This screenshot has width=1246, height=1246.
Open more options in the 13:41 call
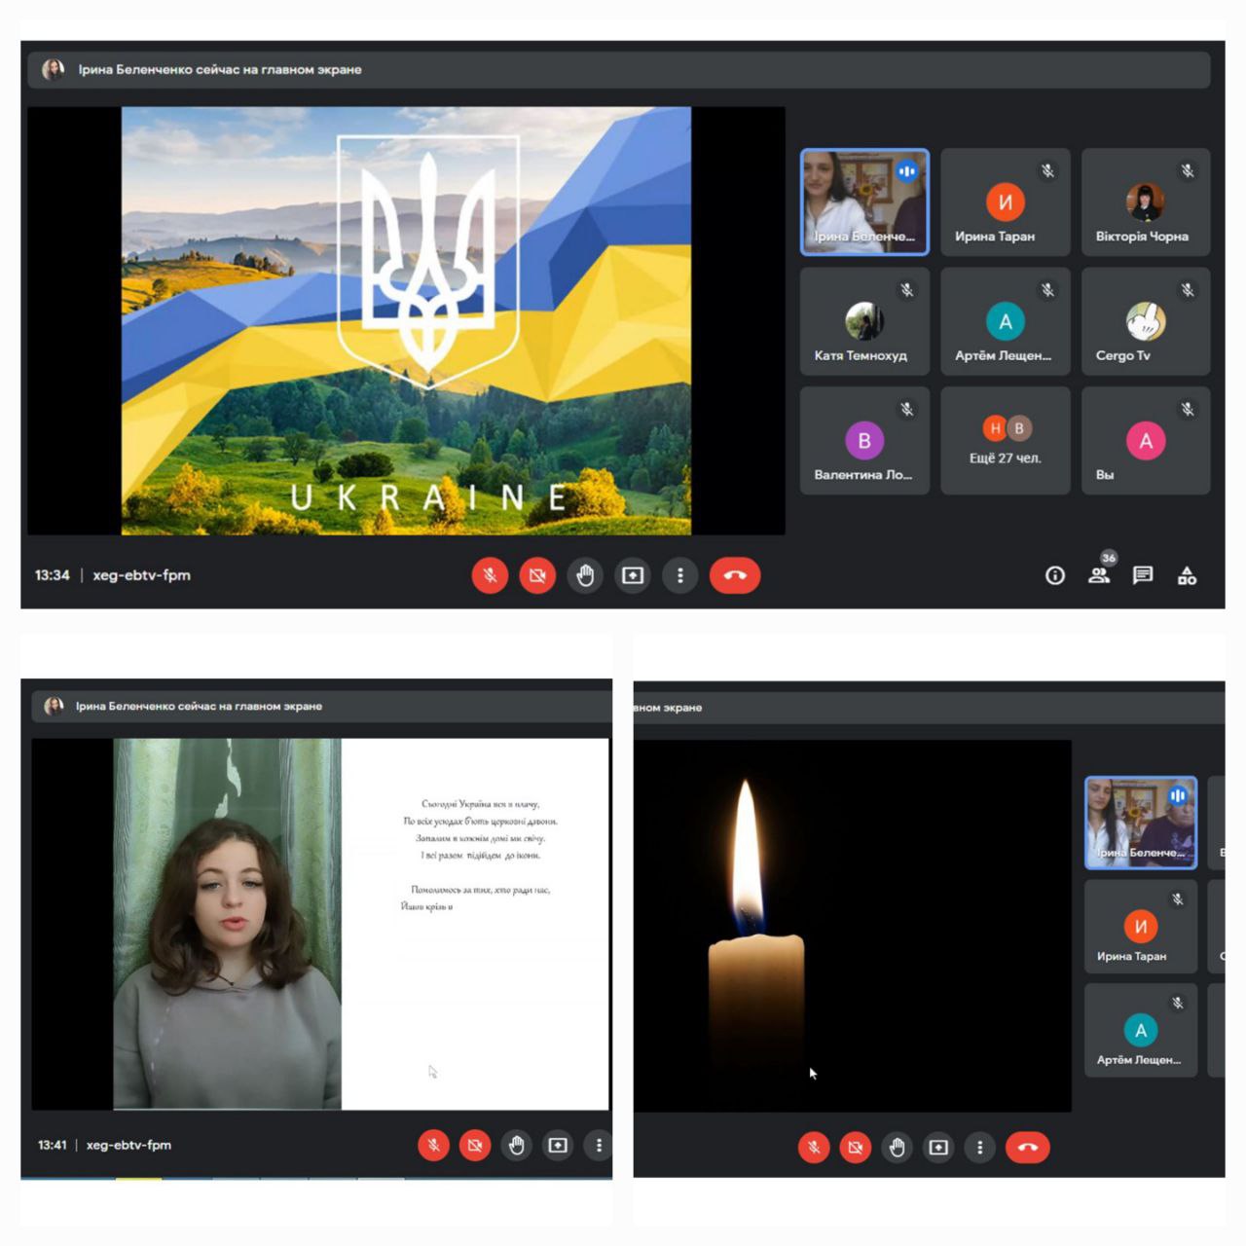click(x=599, y=1146)
